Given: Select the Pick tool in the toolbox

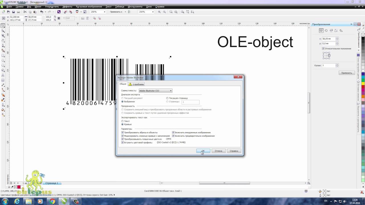Looking at the screenshot, I should click(3, 26).
